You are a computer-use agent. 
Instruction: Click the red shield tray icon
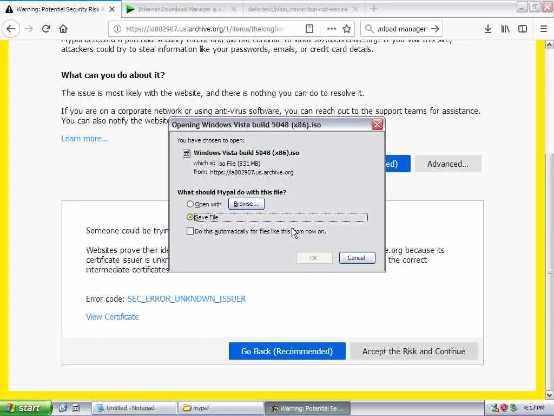504,408
